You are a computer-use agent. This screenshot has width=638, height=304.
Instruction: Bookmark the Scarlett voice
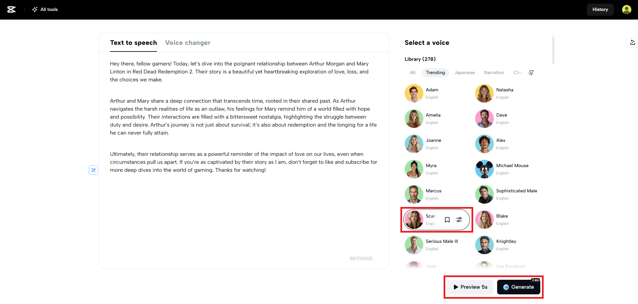(447, 220)
